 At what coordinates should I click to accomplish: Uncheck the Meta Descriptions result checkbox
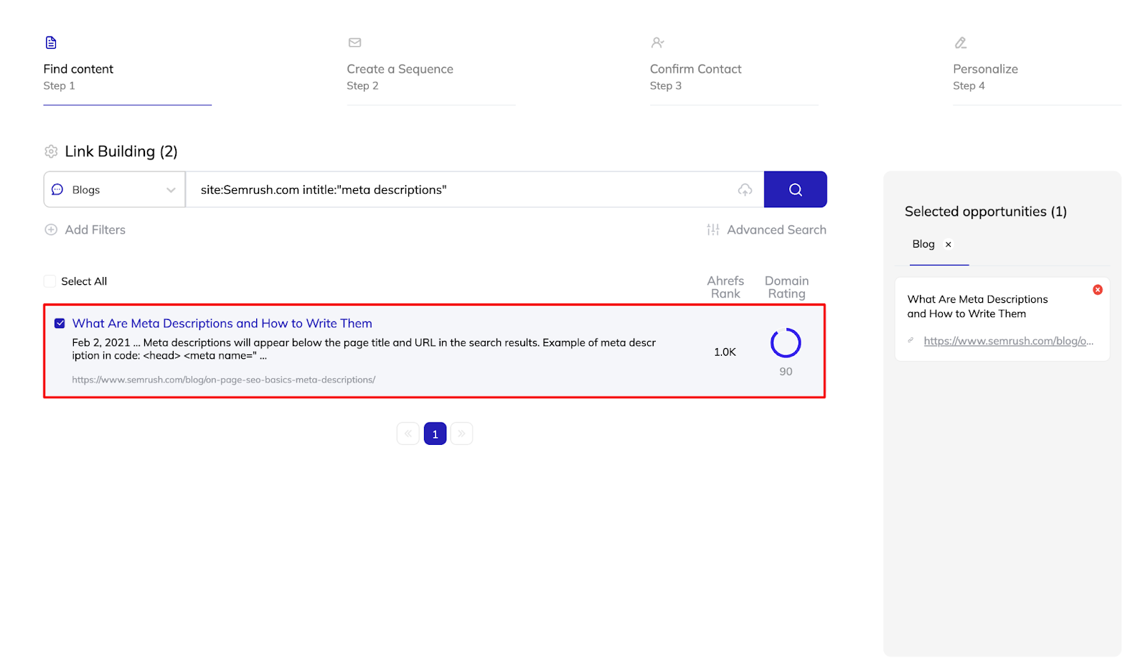click(60, 324)
